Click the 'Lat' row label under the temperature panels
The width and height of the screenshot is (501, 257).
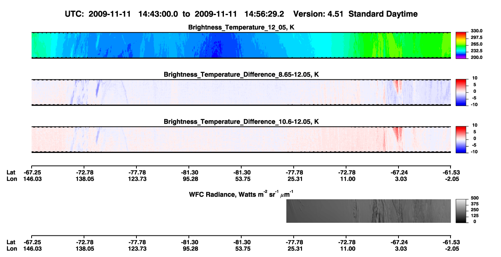(11, 172)
